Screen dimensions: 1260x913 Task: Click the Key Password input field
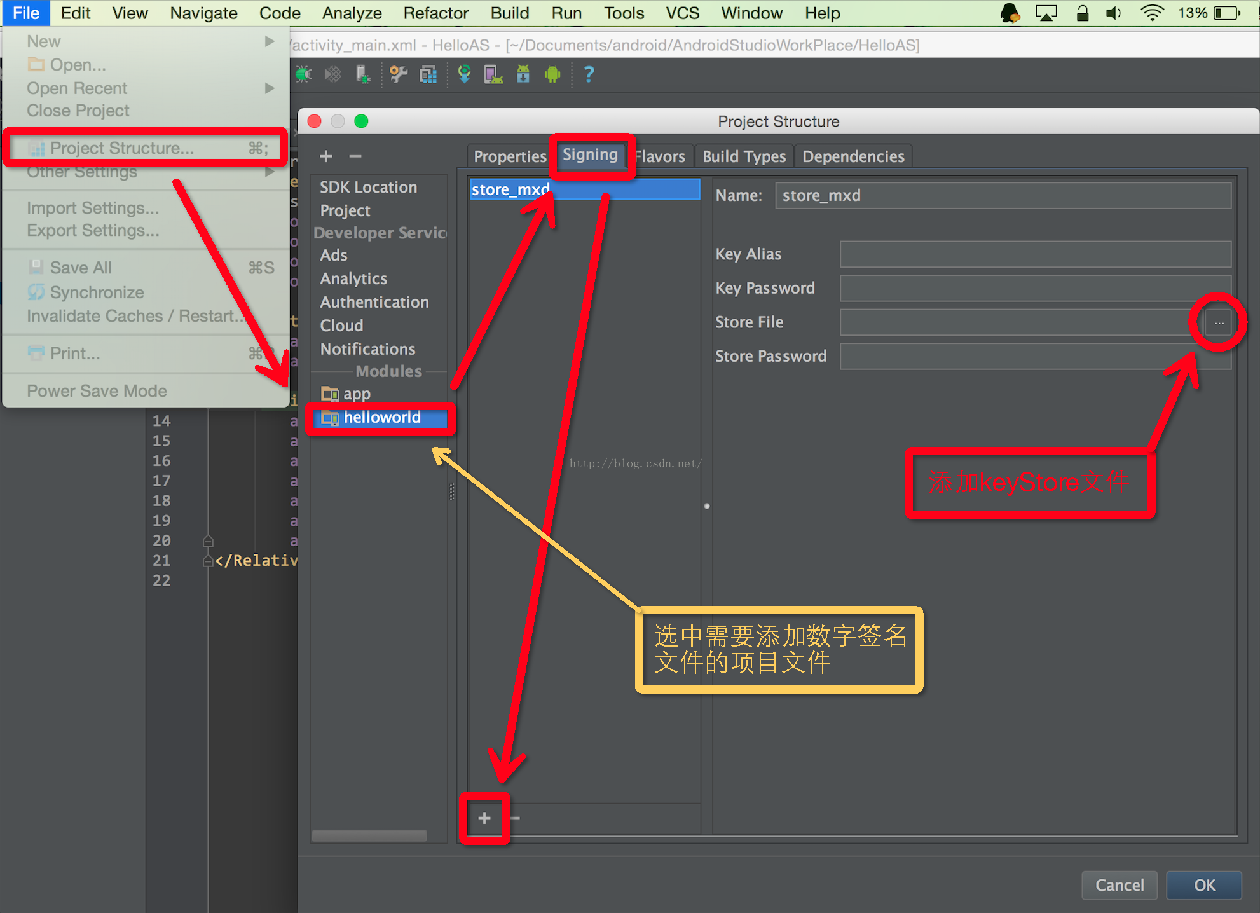[1035, 288]
